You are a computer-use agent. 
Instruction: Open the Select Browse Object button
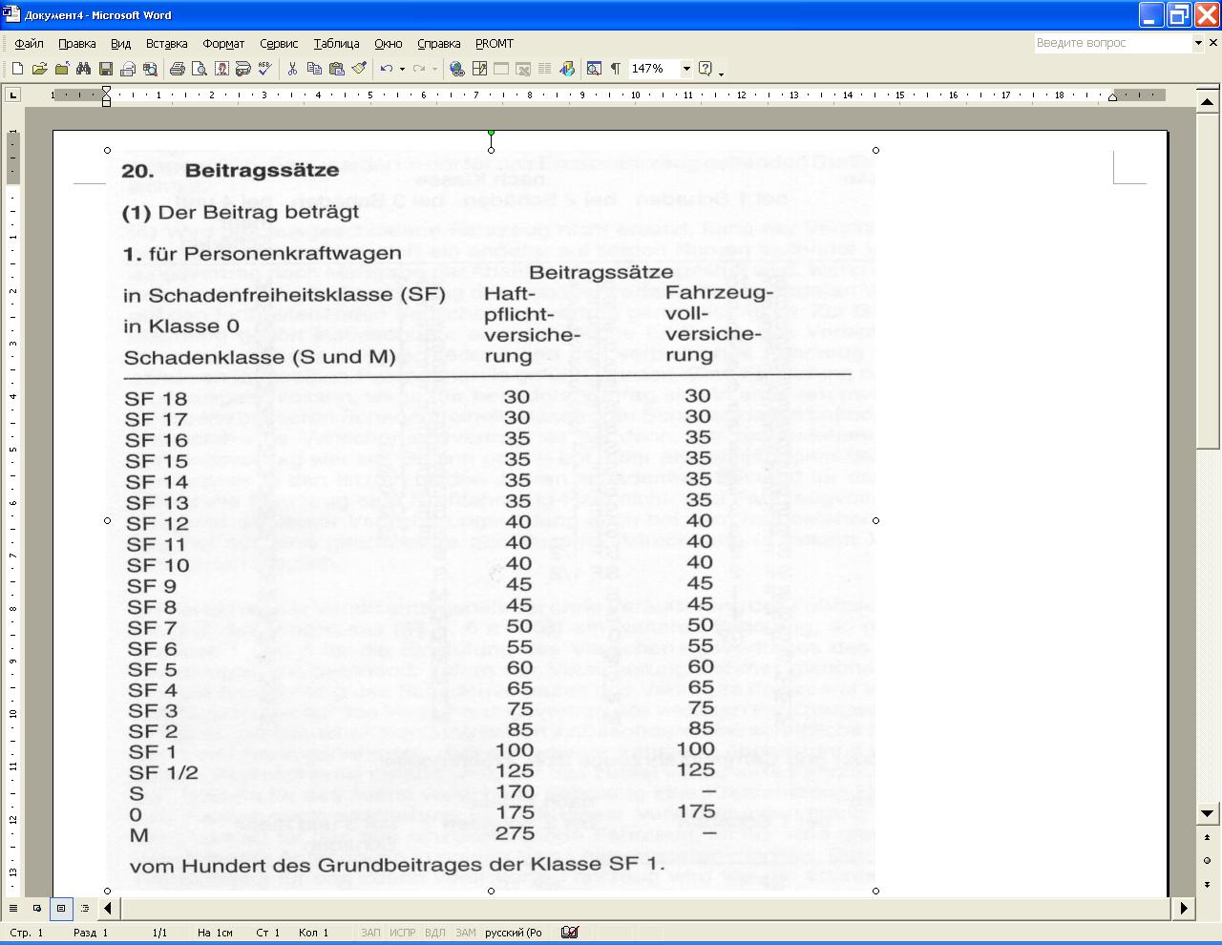(x=1208, y=860)
